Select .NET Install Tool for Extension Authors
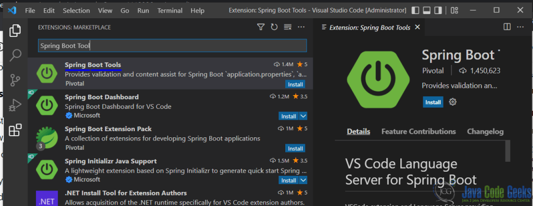Image resolution: width=533 pixels, height=206 pixels. coord(126,193)
